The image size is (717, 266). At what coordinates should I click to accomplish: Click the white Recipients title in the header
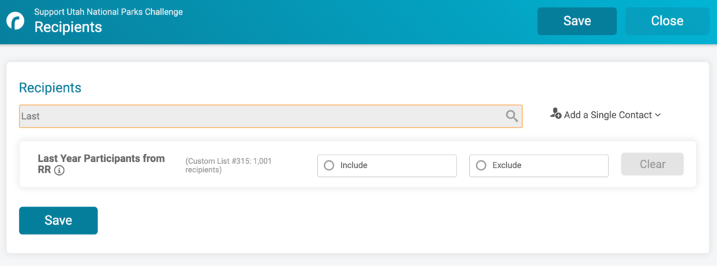(x=68, y=27)
